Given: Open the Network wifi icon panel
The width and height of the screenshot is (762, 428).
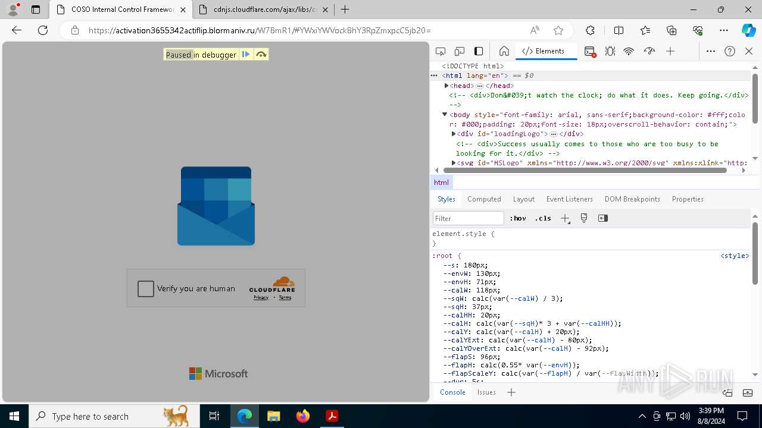Looking at the screenshot, I should tap(629, 52).
